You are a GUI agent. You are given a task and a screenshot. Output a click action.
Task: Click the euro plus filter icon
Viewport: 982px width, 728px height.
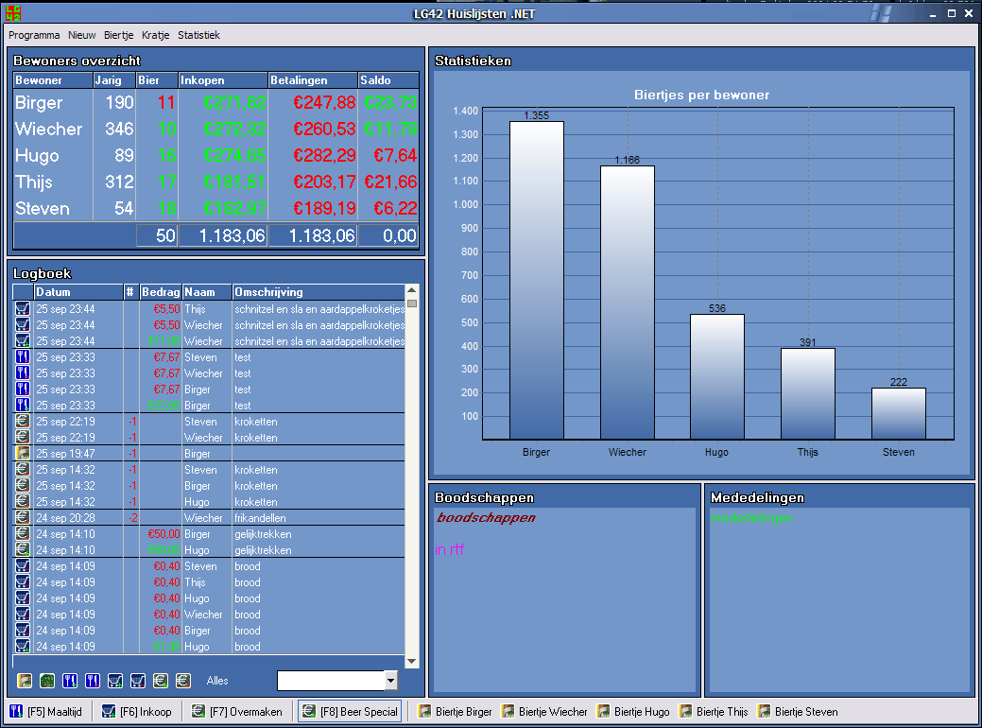click(161, 681)
